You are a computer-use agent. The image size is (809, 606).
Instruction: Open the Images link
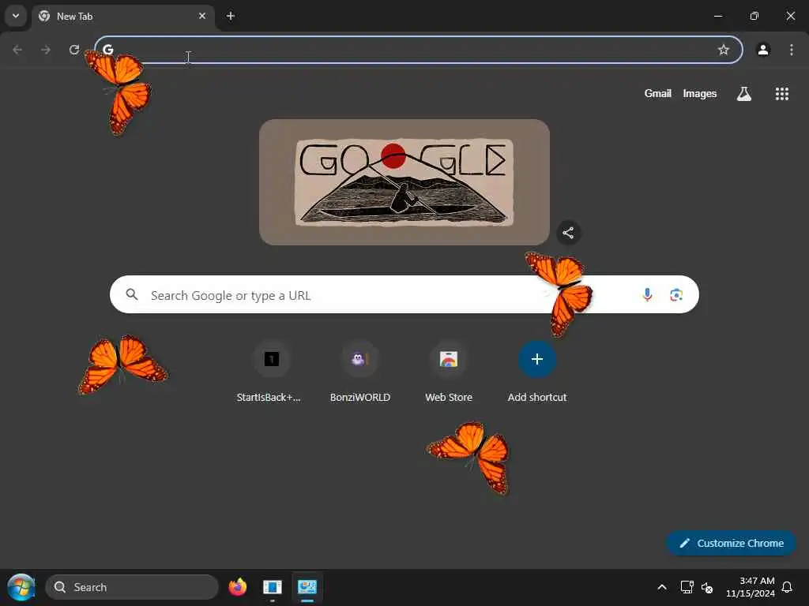[x=700, y=93]
